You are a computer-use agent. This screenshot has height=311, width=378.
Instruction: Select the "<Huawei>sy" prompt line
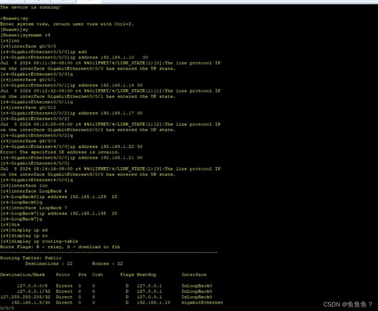pyautogui.click(x=14, y=18)
